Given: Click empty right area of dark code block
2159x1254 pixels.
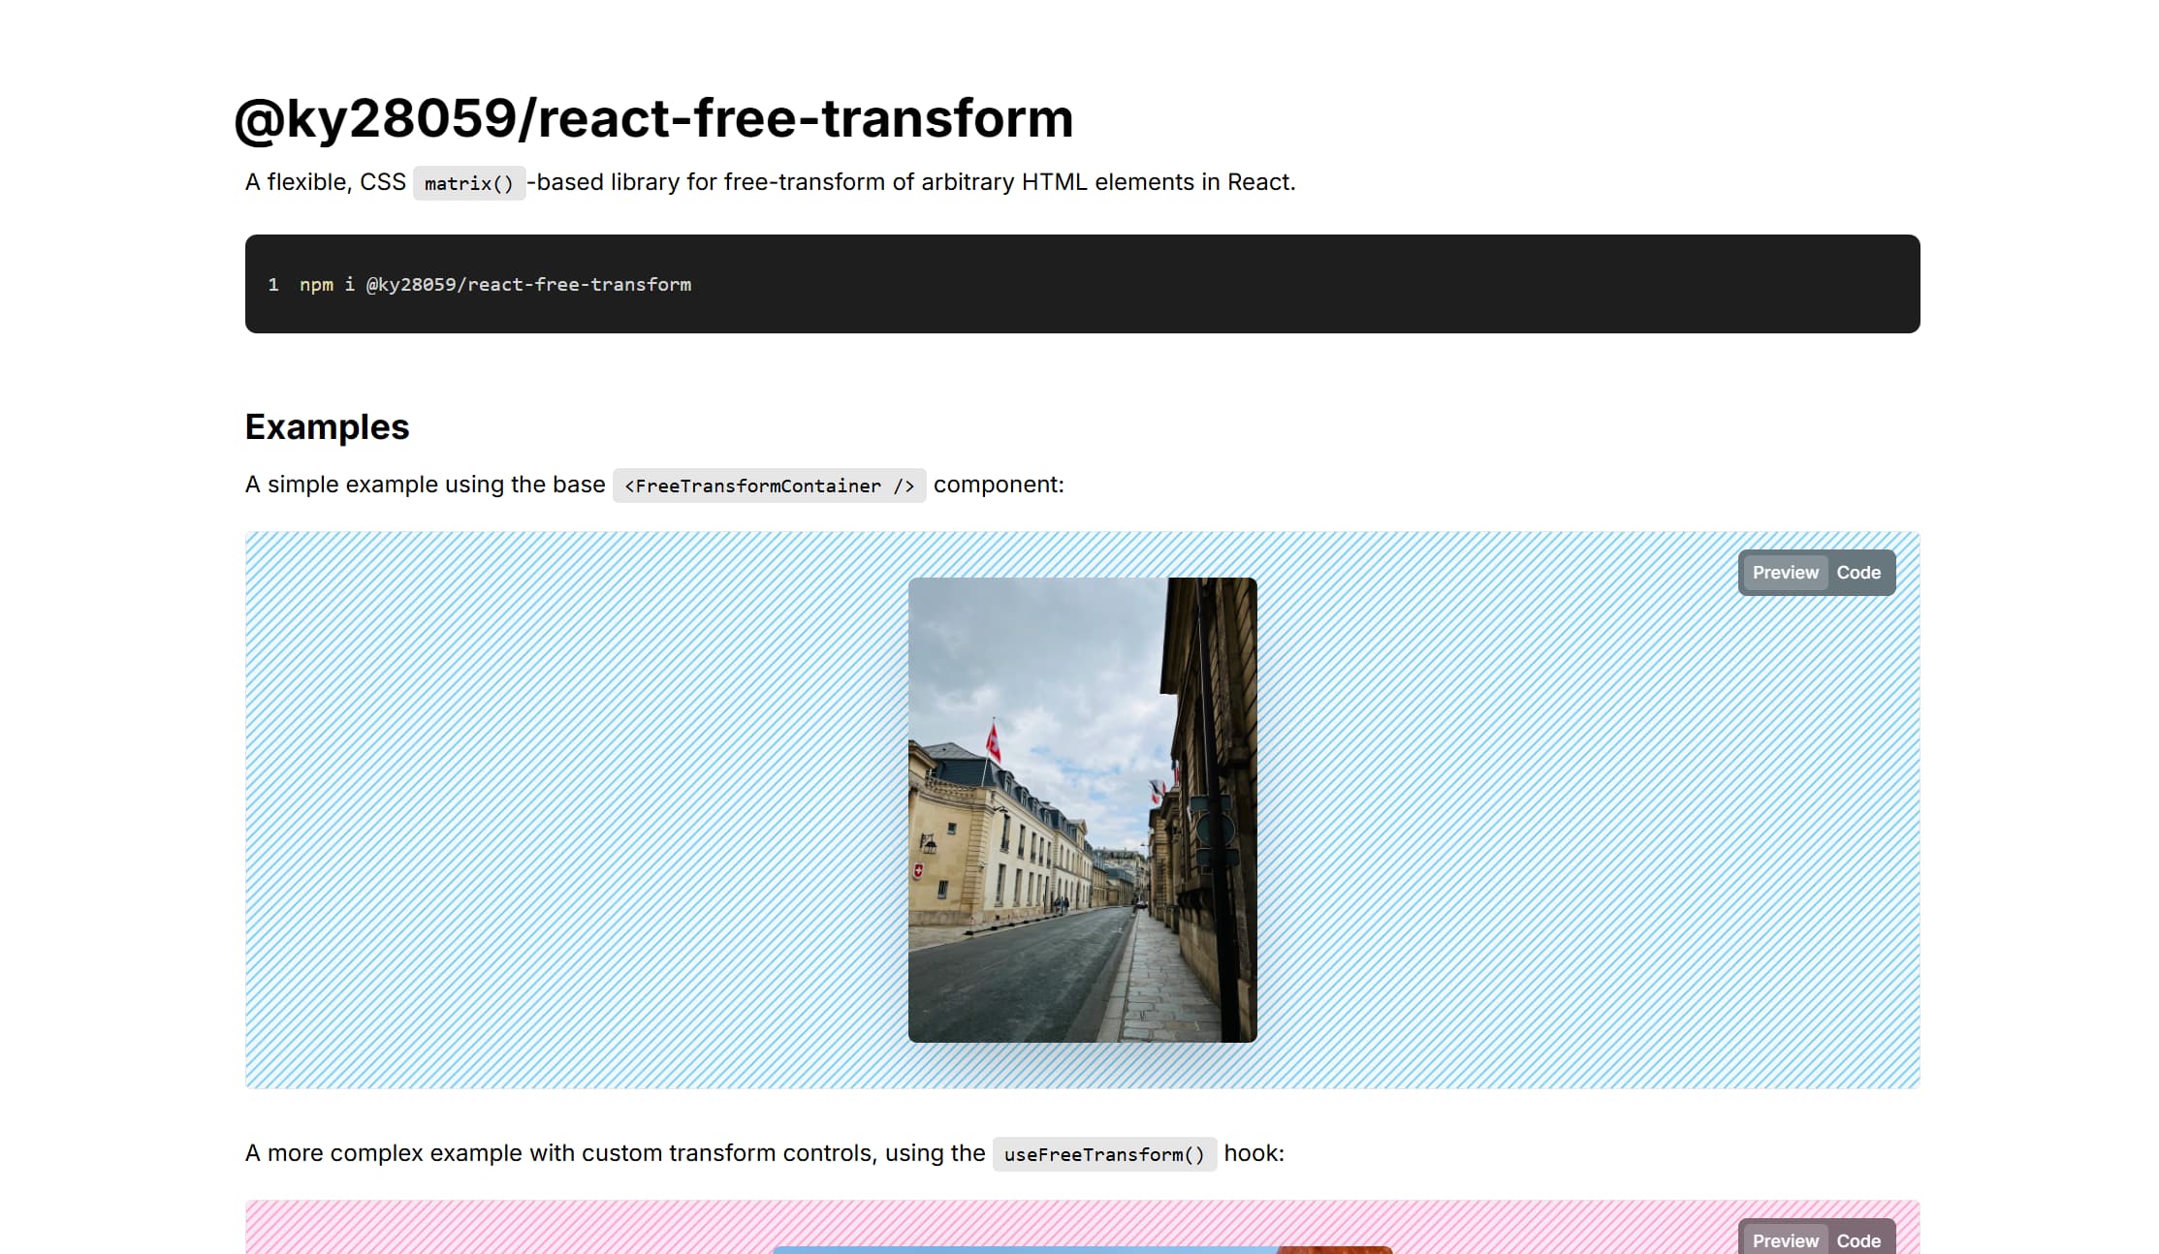Looking at the screenshot, I should [1454, 284].
